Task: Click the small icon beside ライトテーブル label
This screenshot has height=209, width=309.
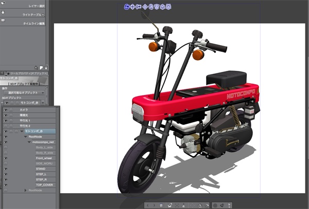Action: tap(44, 15)
